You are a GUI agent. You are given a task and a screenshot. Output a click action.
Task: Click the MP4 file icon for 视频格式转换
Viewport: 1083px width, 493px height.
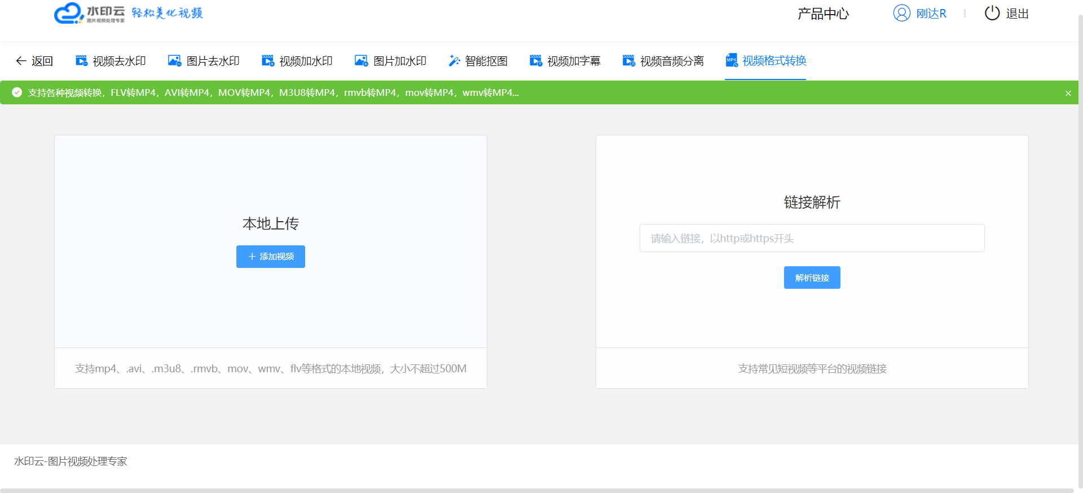click(x=732, y=60)
